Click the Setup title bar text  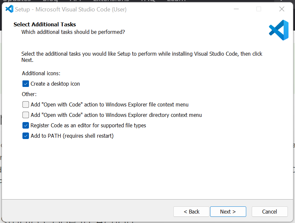coord(71,9)
